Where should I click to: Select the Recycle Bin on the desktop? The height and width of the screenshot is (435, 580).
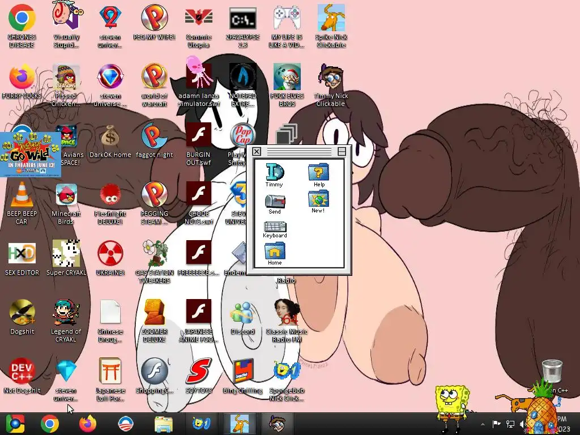coord(552,372)
